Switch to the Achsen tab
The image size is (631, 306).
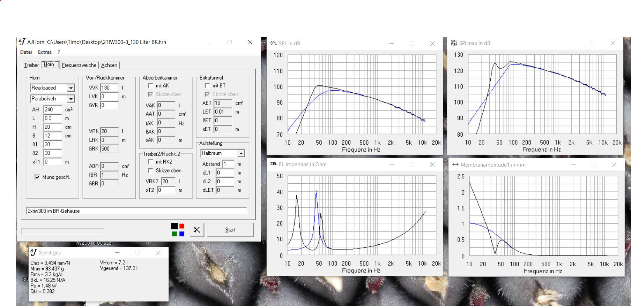pos(109,65)
